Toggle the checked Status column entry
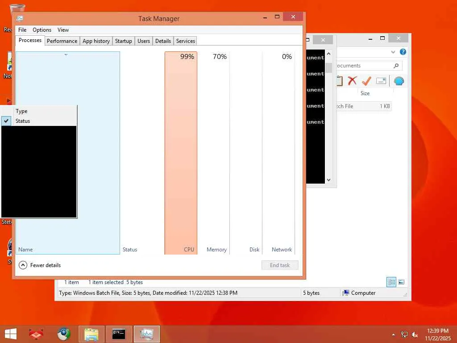The height and width of the screenshot is (343, 457). tap(39, 121)
